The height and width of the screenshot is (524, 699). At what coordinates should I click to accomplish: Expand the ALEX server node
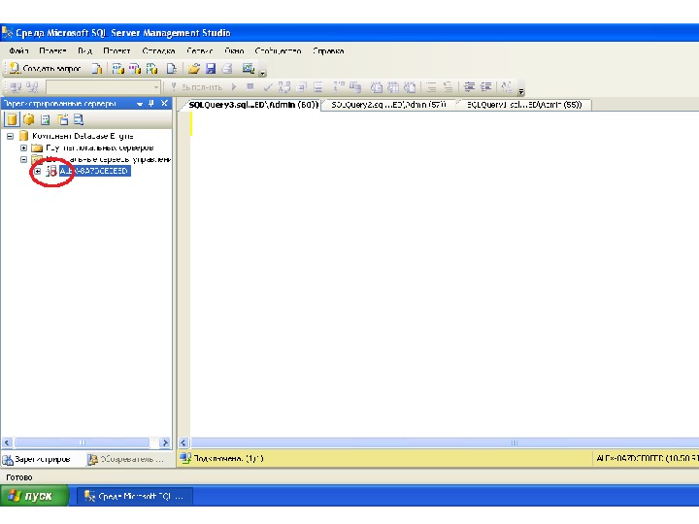(38, 171)
